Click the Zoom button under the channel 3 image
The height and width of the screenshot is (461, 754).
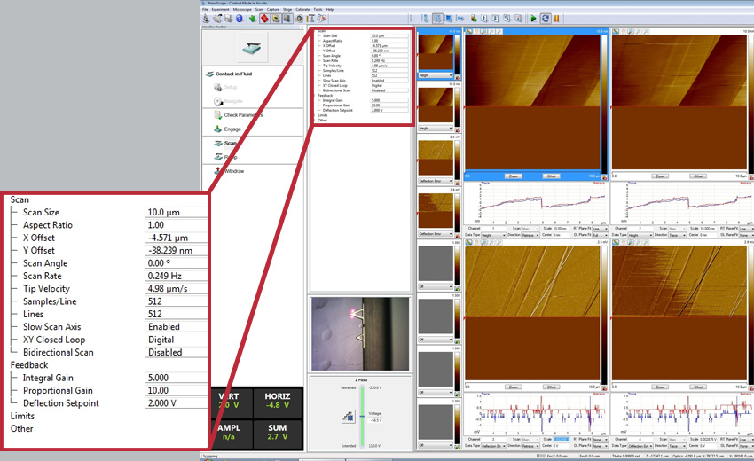[513, 387]
